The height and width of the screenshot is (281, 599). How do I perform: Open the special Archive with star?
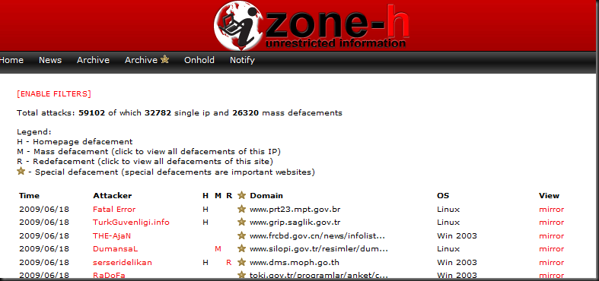[147, 60]
